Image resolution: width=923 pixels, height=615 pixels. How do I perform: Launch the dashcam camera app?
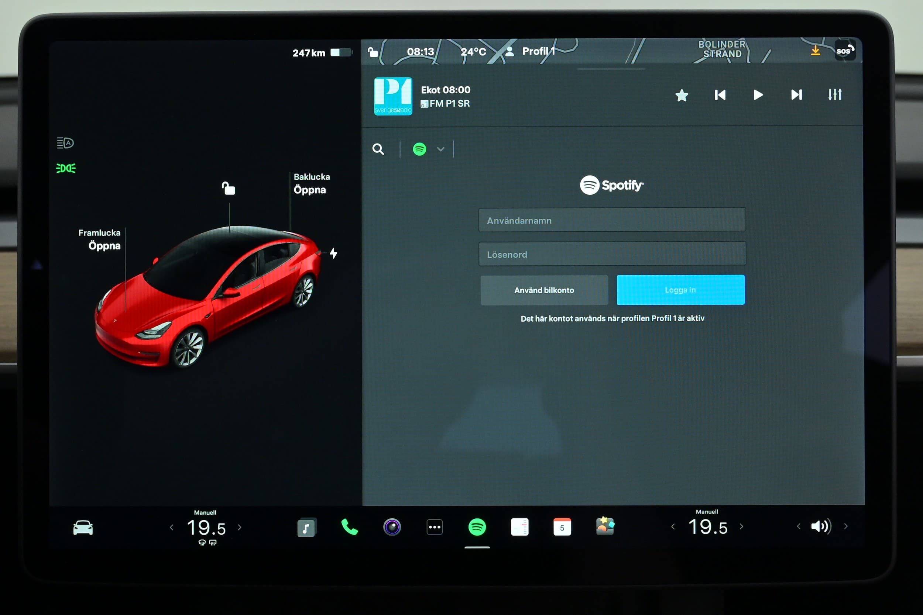(392, 527)
